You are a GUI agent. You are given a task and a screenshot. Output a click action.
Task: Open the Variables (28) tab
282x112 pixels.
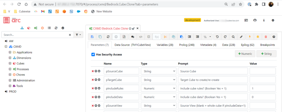(x=165, y=45)
